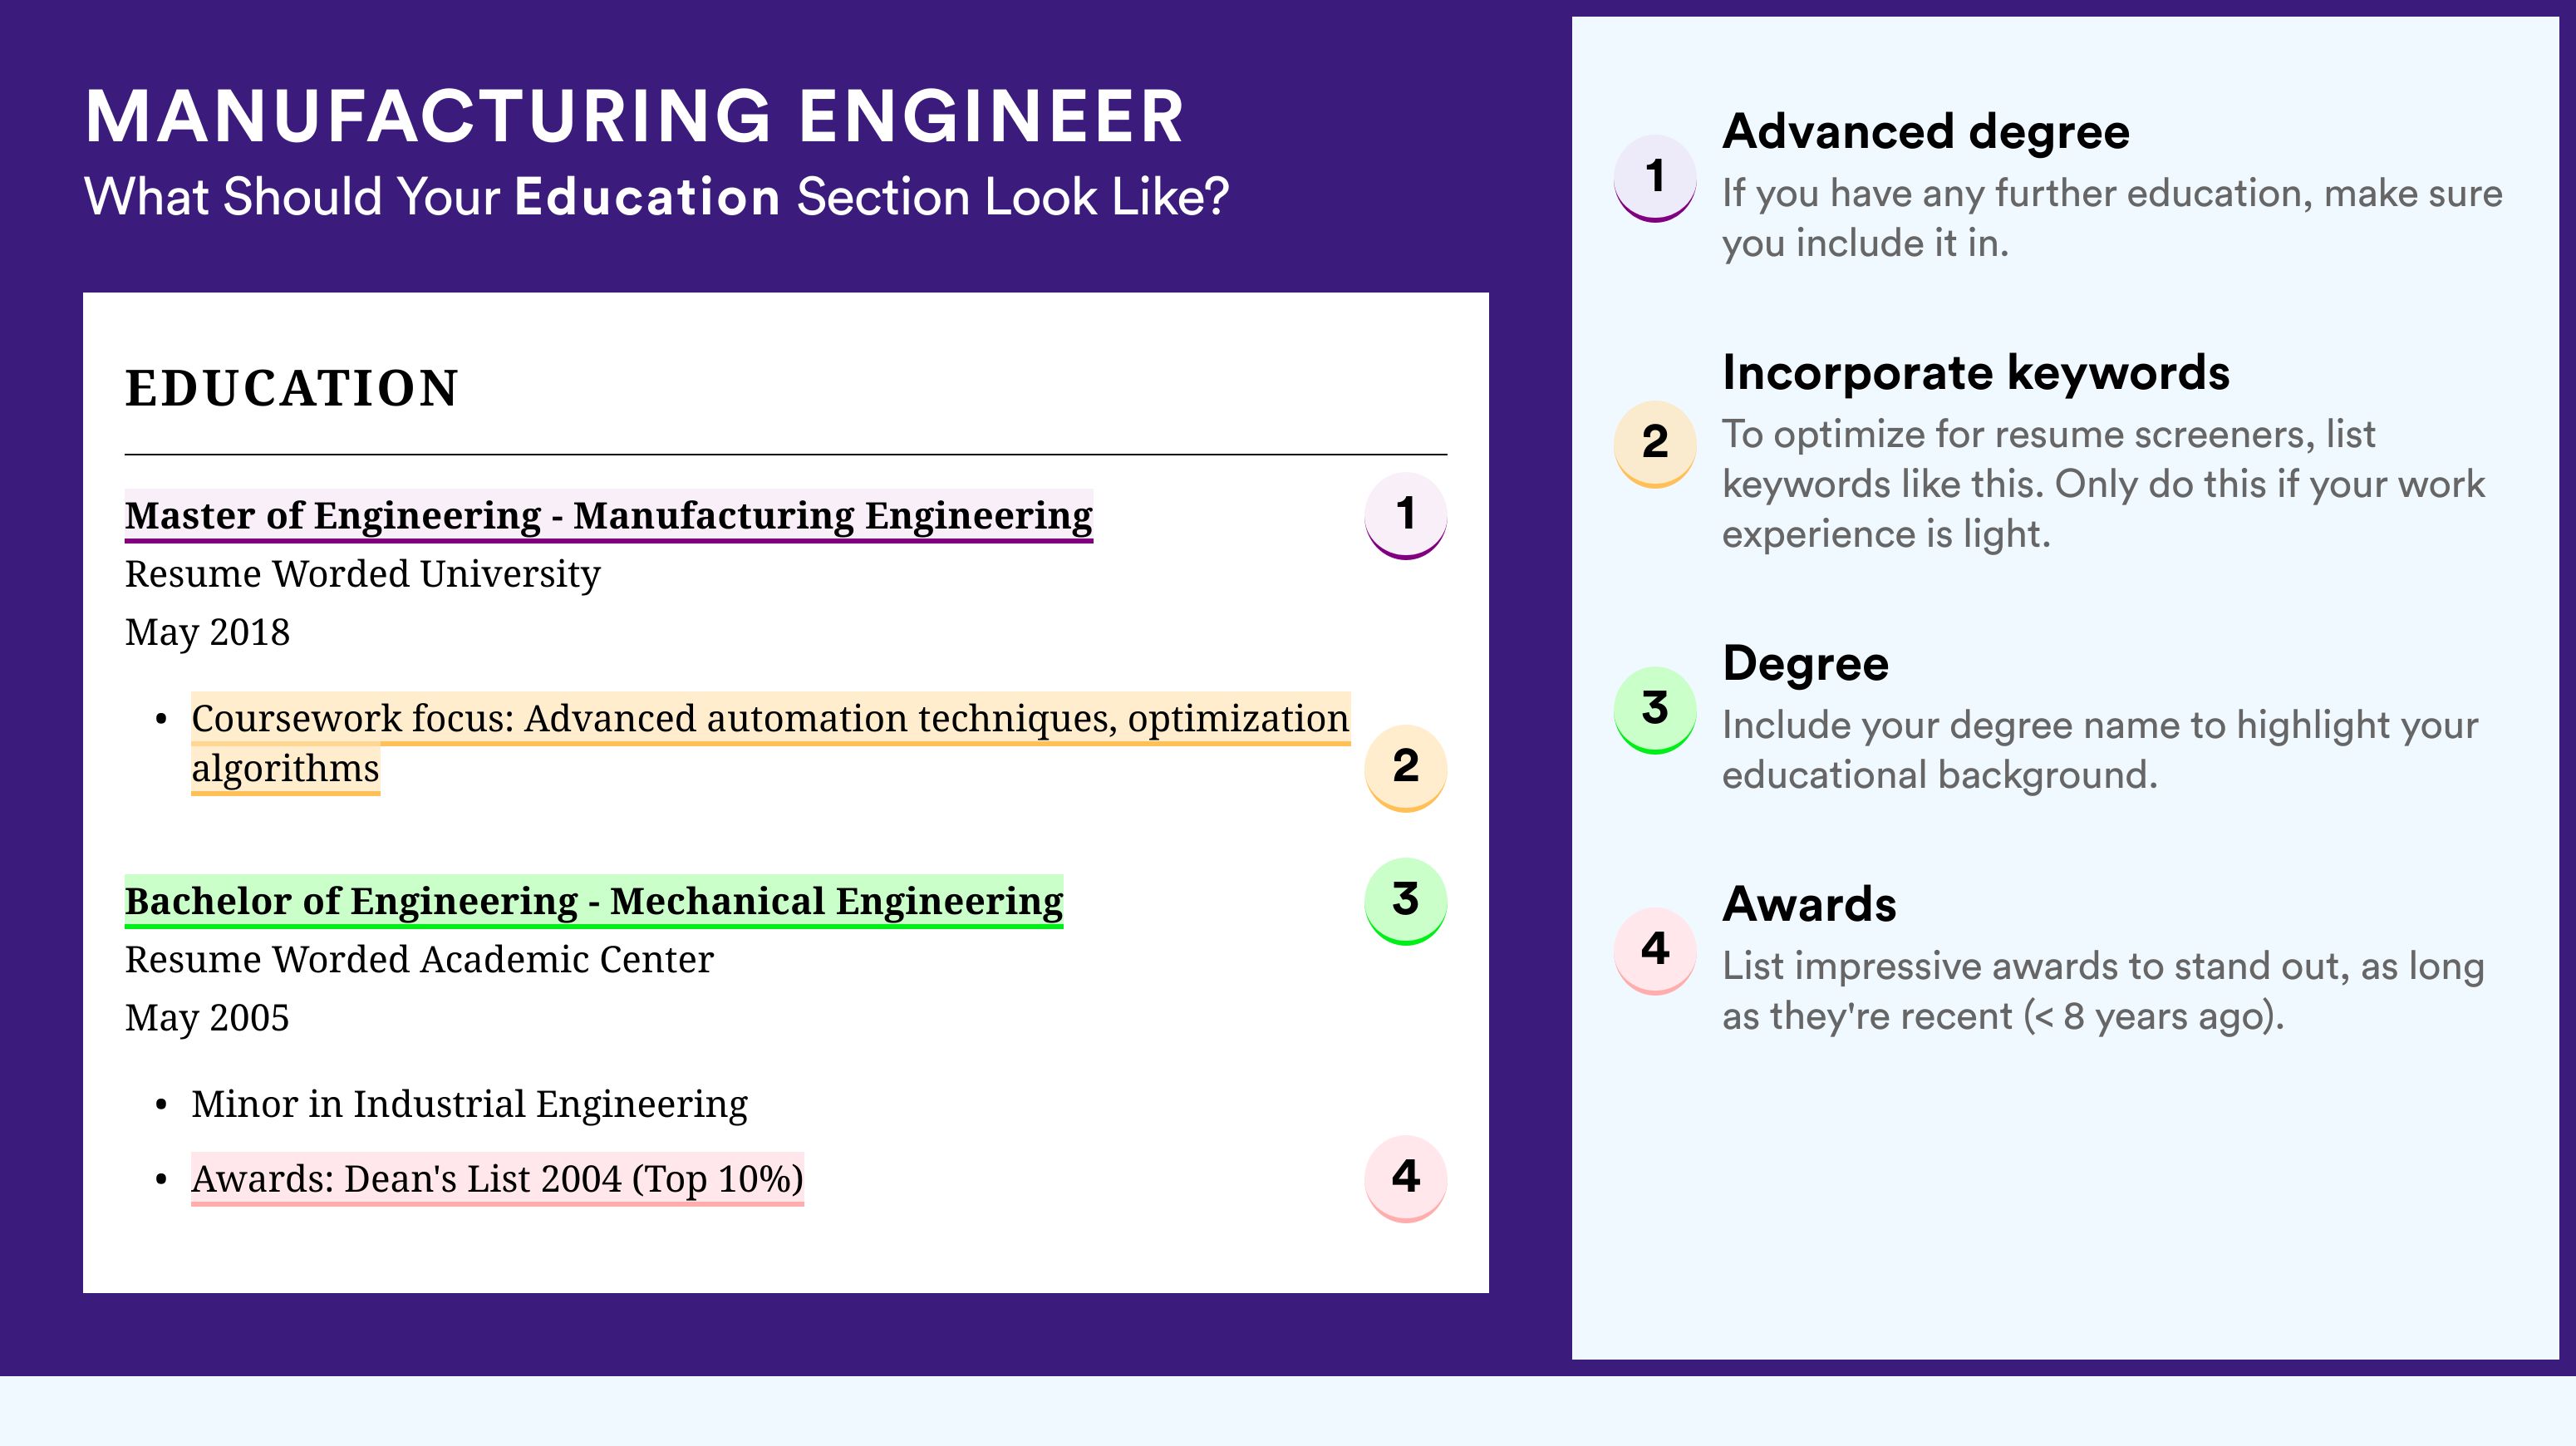
Task: Click the number 3 badge next to Degree heading
Action: coord(1655,709)
